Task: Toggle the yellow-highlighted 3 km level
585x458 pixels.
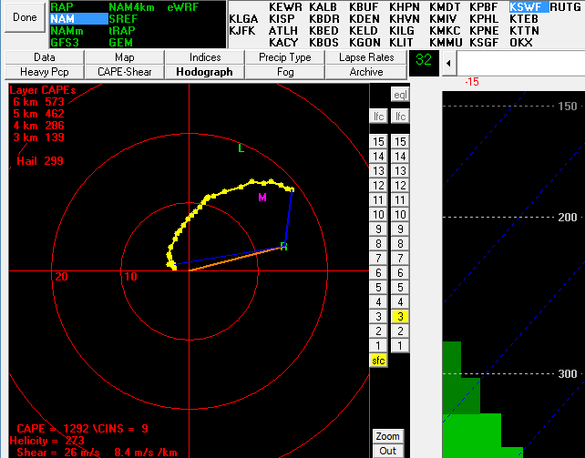Action: [x=399, y=316]
